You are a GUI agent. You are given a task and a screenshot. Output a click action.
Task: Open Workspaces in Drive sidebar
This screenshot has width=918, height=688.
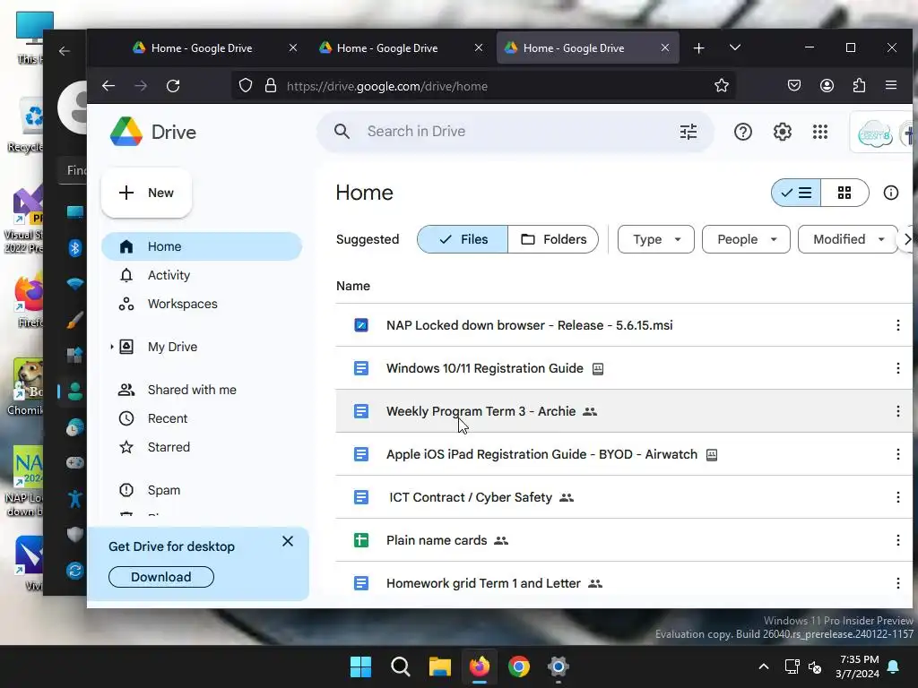(202, 304)
